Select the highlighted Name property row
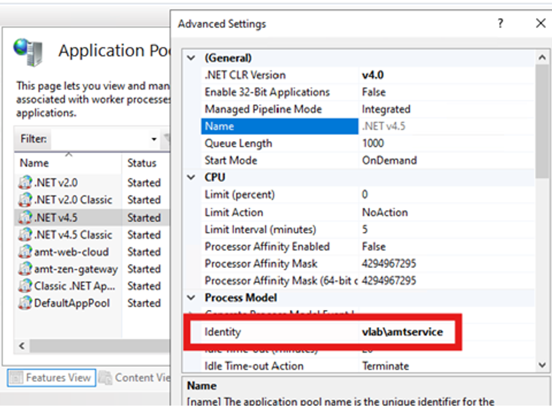Viewport: 552px width, 408px height. point(280,126)
